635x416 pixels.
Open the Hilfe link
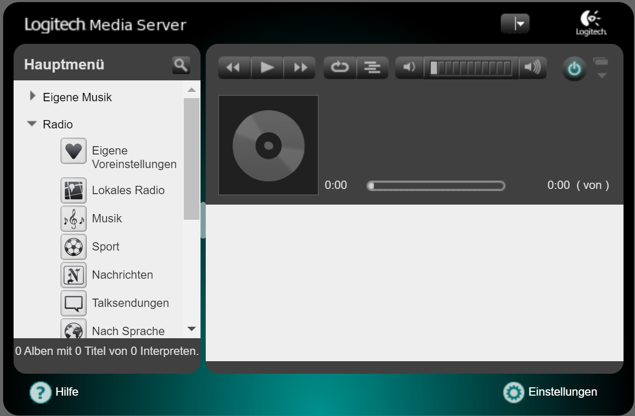[x=67, y=391]
